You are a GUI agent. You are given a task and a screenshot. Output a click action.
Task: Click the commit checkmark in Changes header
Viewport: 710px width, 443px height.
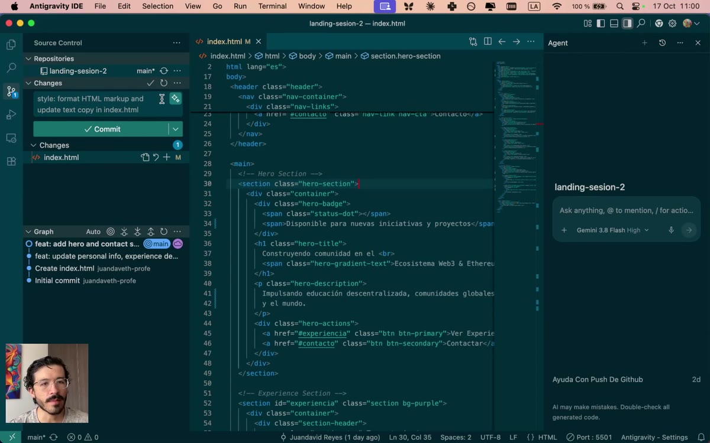151,83
